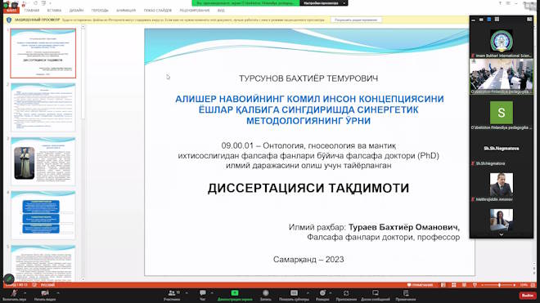Image resolution: width=540 pixels, height=303 pixels.
Task: Open Whiteboards in Zoom toolbar
Action: coord(376,295)
